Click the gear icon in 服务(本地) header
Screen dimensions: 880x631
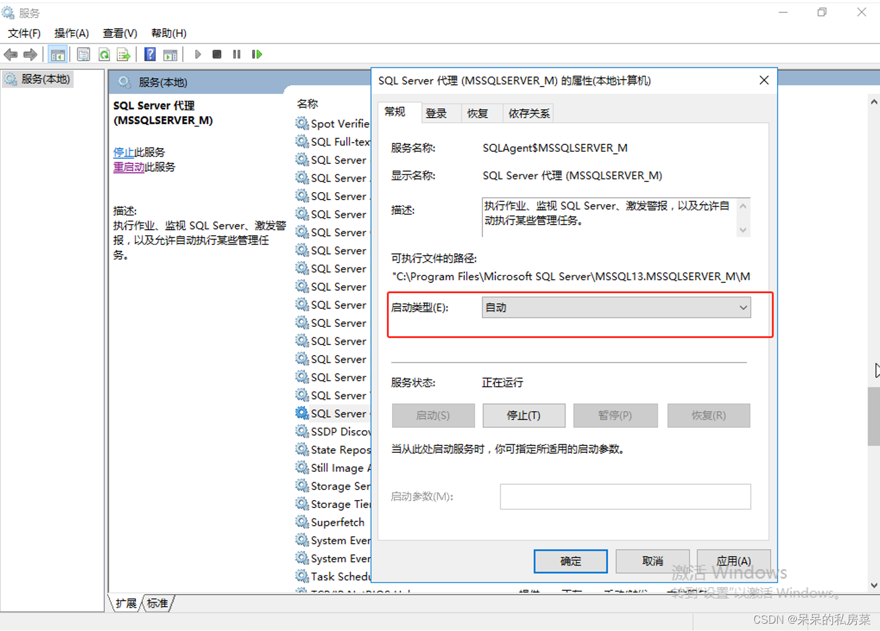(125, 82)
